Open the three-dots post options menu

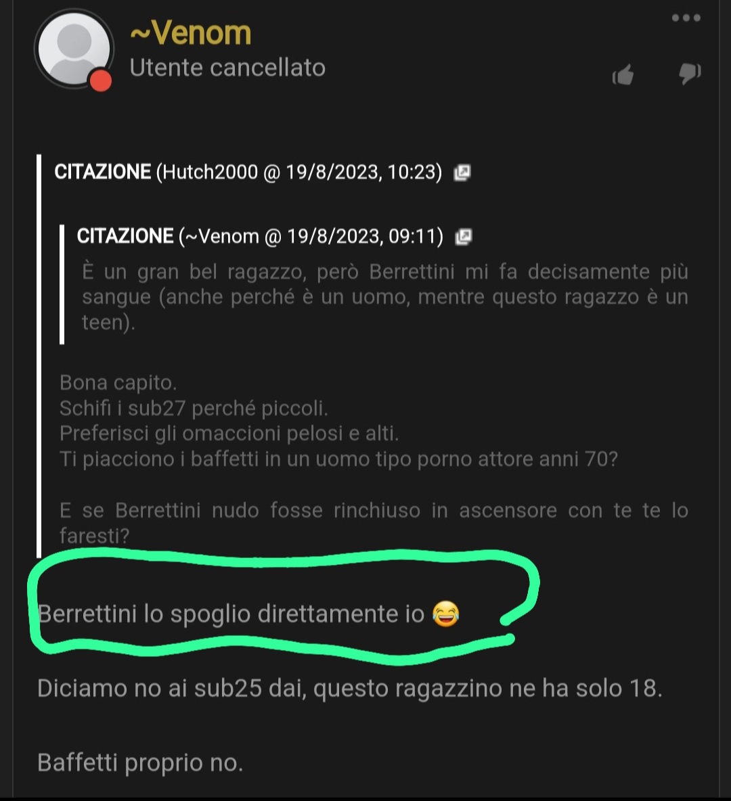[686, 18]
